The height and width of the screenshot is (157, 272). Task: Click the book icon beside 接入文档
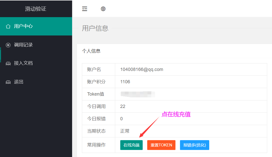[x=8, y=63]
